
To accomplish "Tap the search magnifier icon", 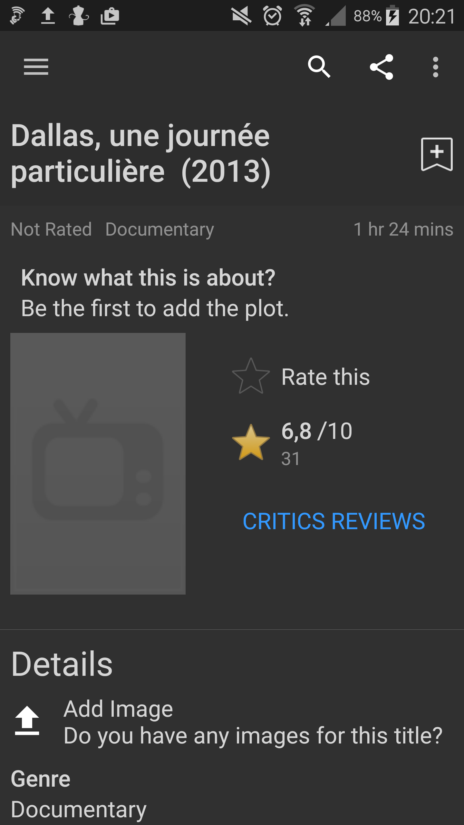I will [319, 67].
